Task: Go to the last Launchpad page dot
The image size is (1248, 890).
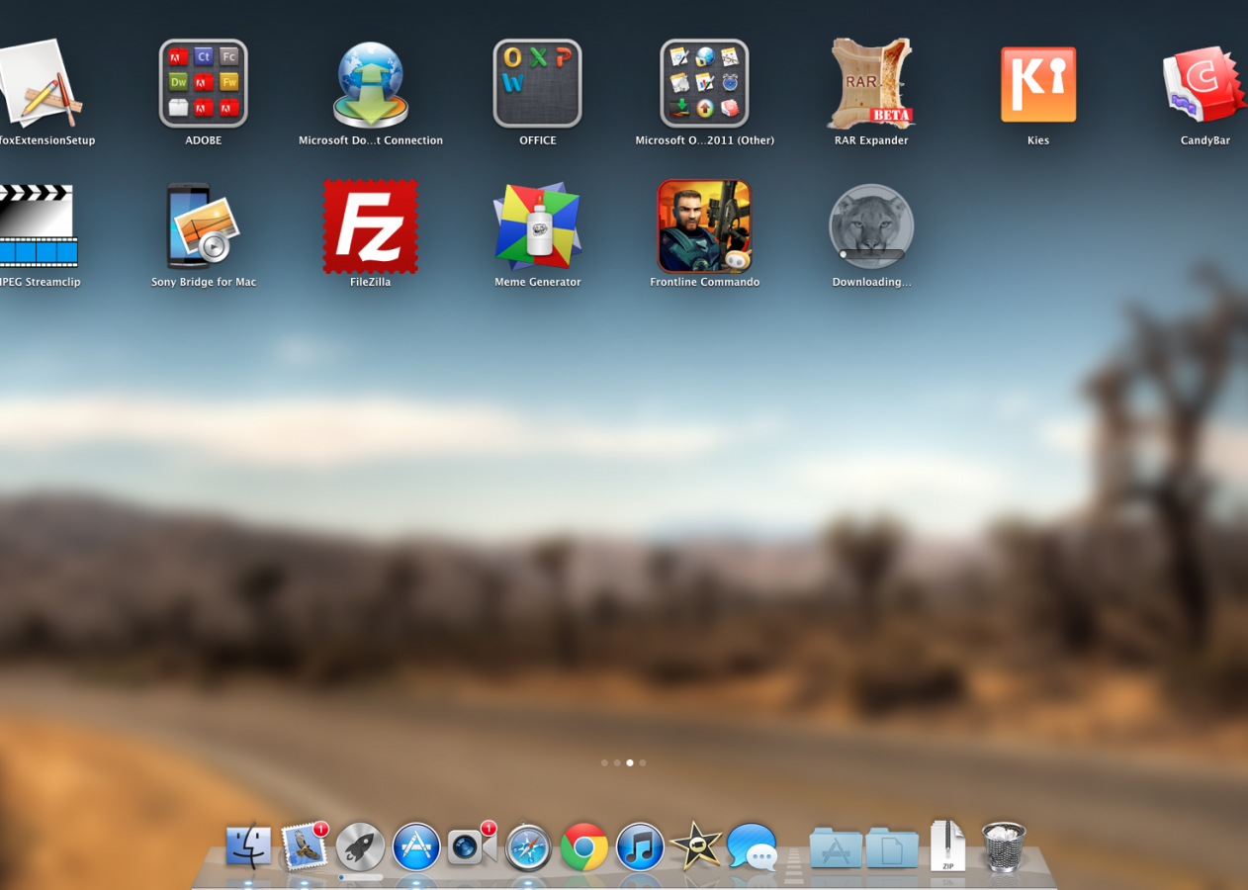Action: click(x=643, y=763)
